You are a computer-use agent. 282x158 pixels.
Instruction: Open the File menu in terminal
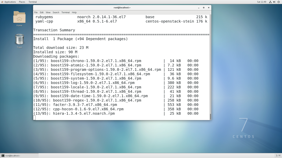(x=36, y=12)
